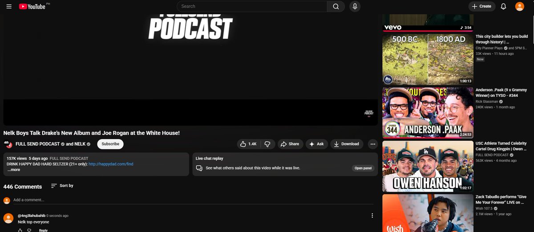The image size is (534, 232).
Task: Click the live chat replay icon
Action: (199, 168)
